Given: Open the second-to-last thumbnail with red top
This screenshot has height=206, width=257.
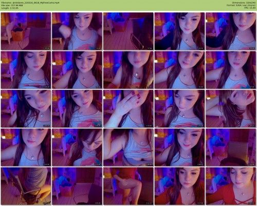Looking at the screenshot, I should click(x=179, y=186).
